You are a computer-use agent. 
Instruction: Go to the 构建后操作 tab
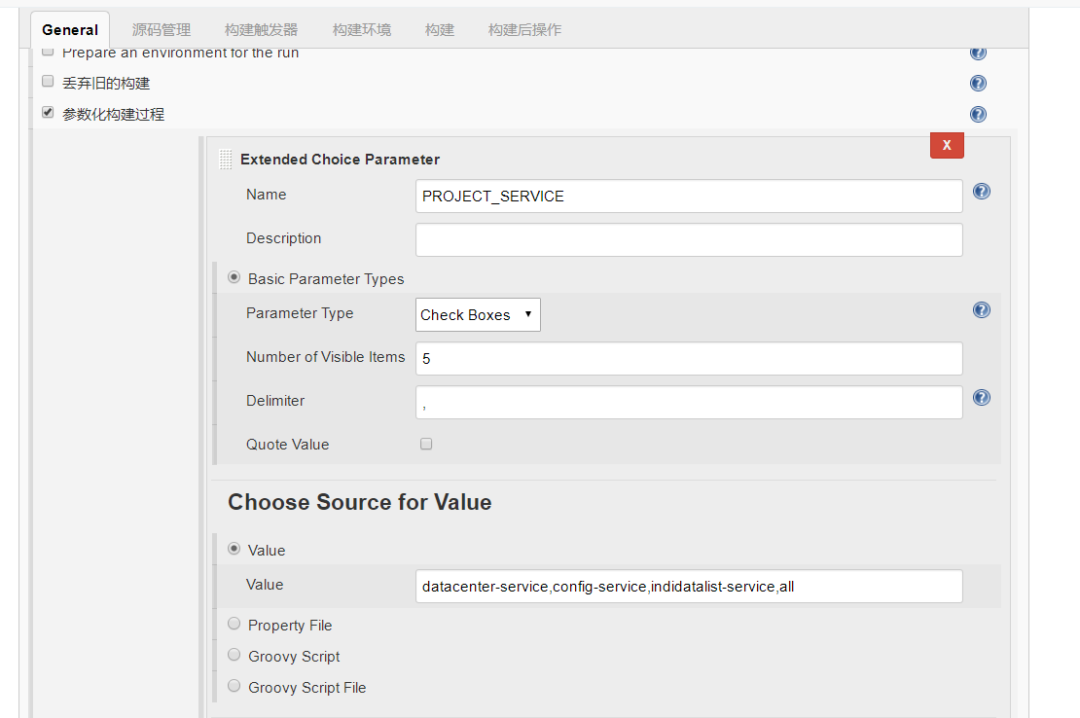524,30
